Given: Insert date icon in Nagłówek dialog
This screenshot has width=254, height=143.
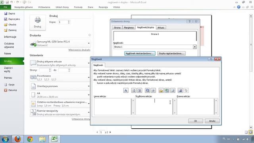Looking at the screenshot, I should pos(147,90).
